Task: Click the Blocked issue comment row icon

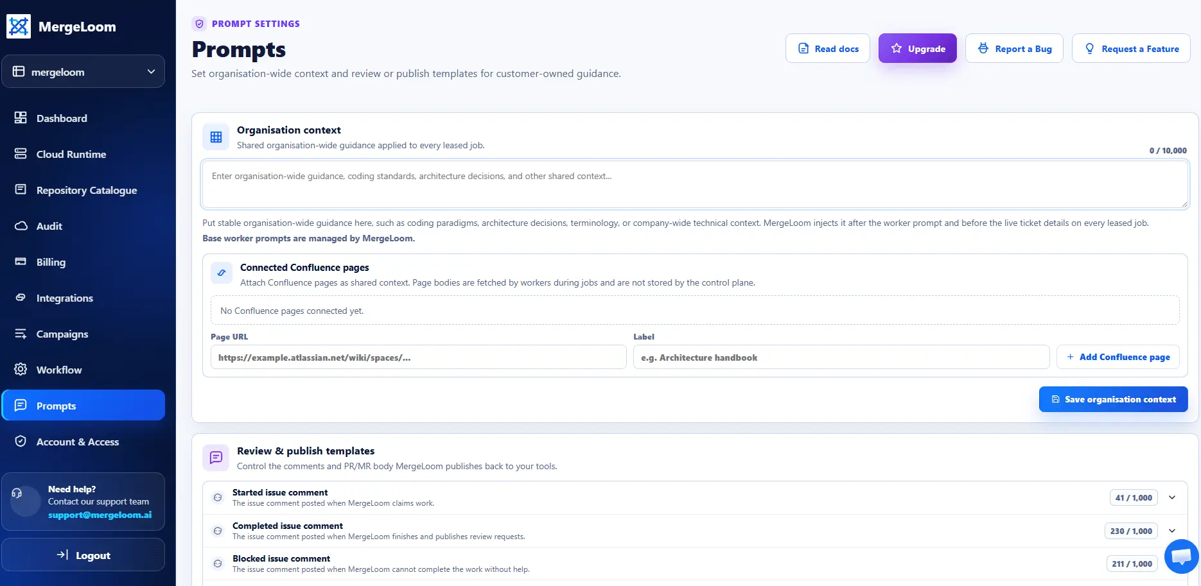Action: pyautogui.click(x=218, y=564)
